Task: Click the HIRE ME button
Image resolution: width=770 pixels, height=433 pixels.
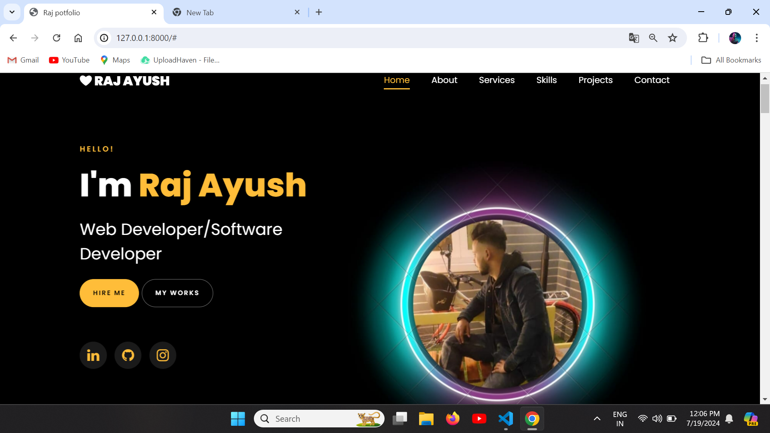Action: coord(109,293)
